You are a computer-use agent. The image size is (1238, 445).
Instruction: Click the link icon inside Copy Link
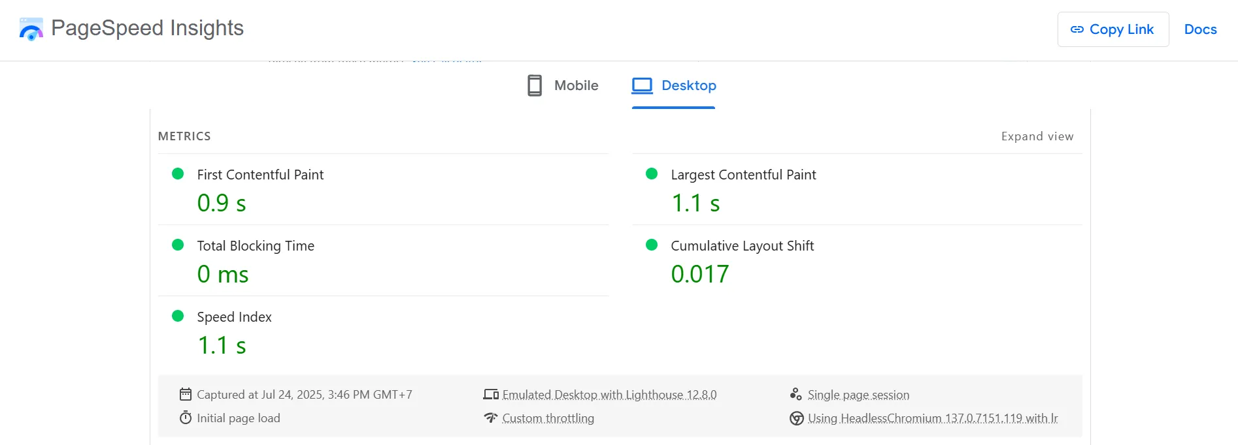(x=1077, y=29)
